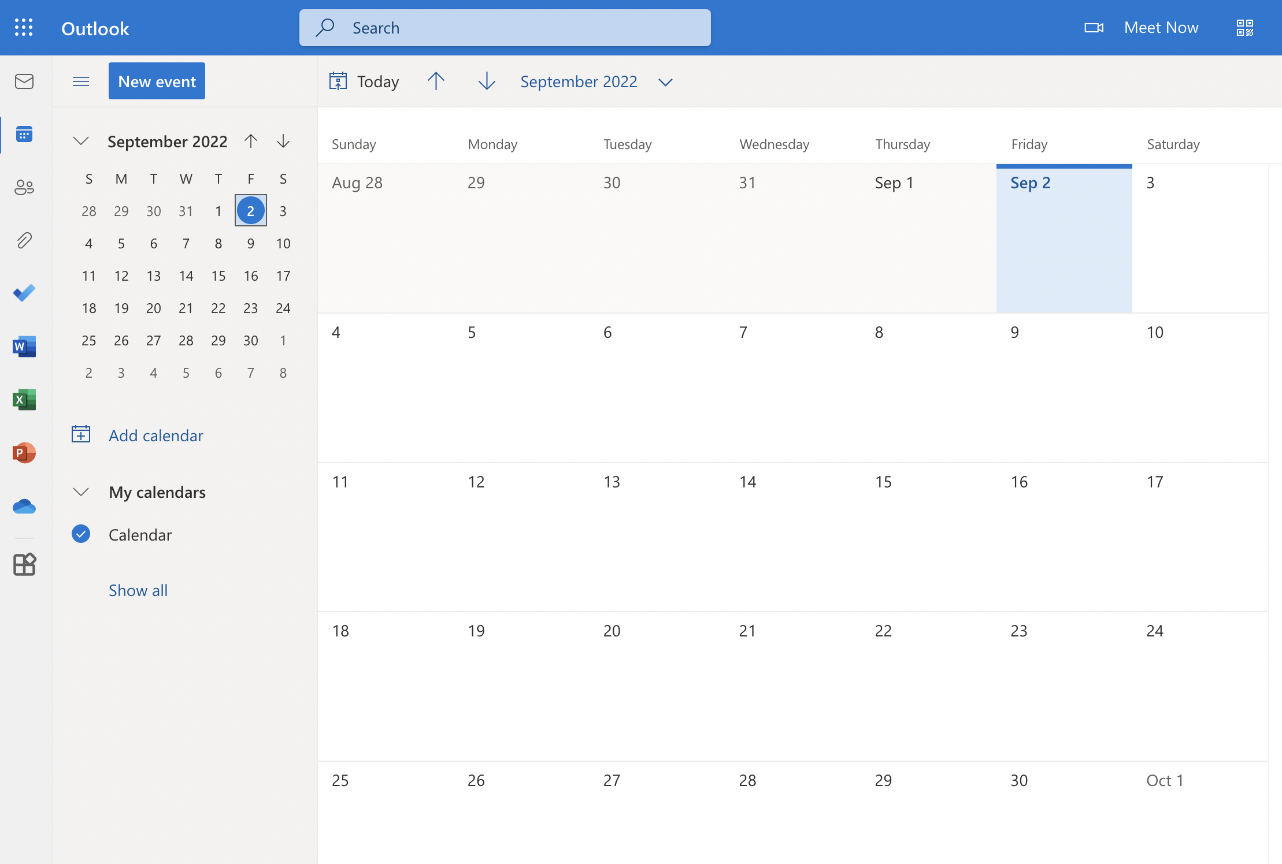Select day 31 in mini calendar

pyautogui.click(x=186, y=211)
